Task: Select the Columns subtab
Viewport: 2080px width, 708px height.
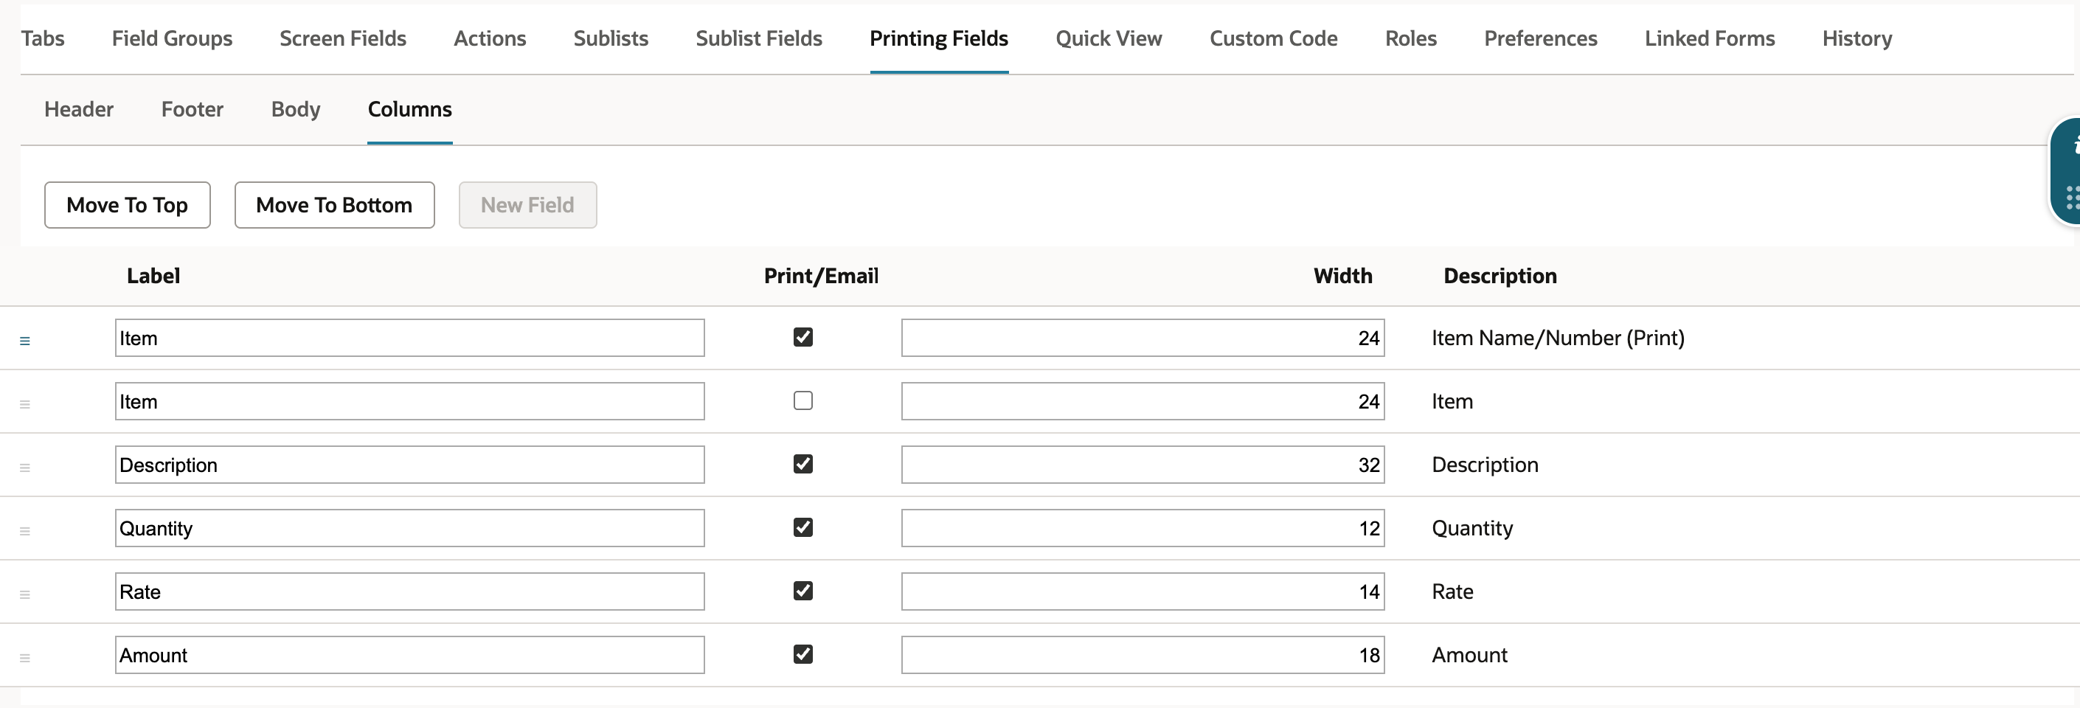Action: [409, 109]
